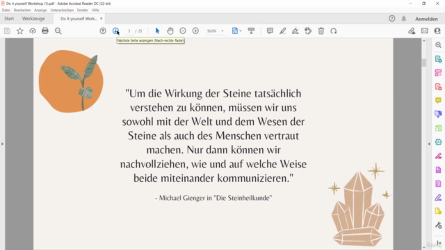Screen dimensions: 445x250
Task: Click the vertical scrollbar up arrow
Action: (x=424, y=41)
